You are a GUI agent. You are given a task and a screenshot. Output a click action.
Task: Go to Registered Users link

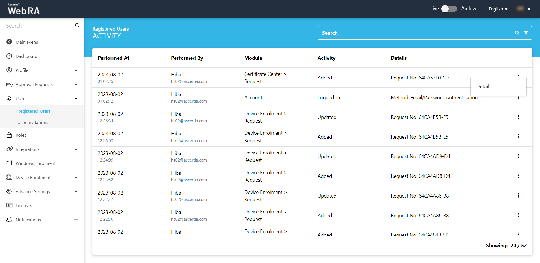point(34,111)
